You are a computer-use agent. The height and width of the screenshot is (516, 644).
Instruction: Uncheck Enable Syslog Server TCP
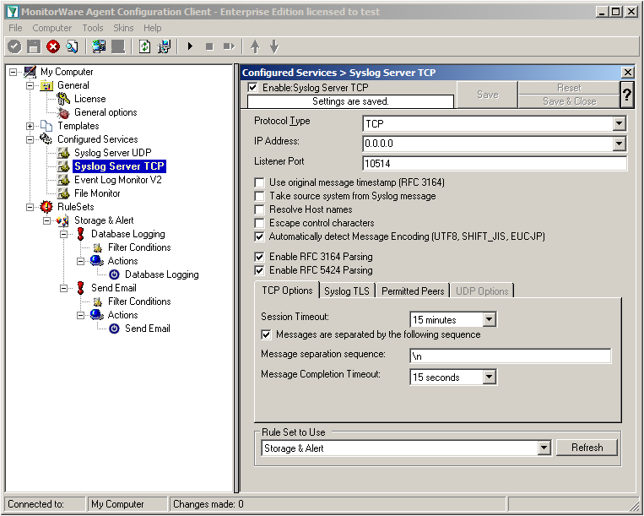click(252, 88)
